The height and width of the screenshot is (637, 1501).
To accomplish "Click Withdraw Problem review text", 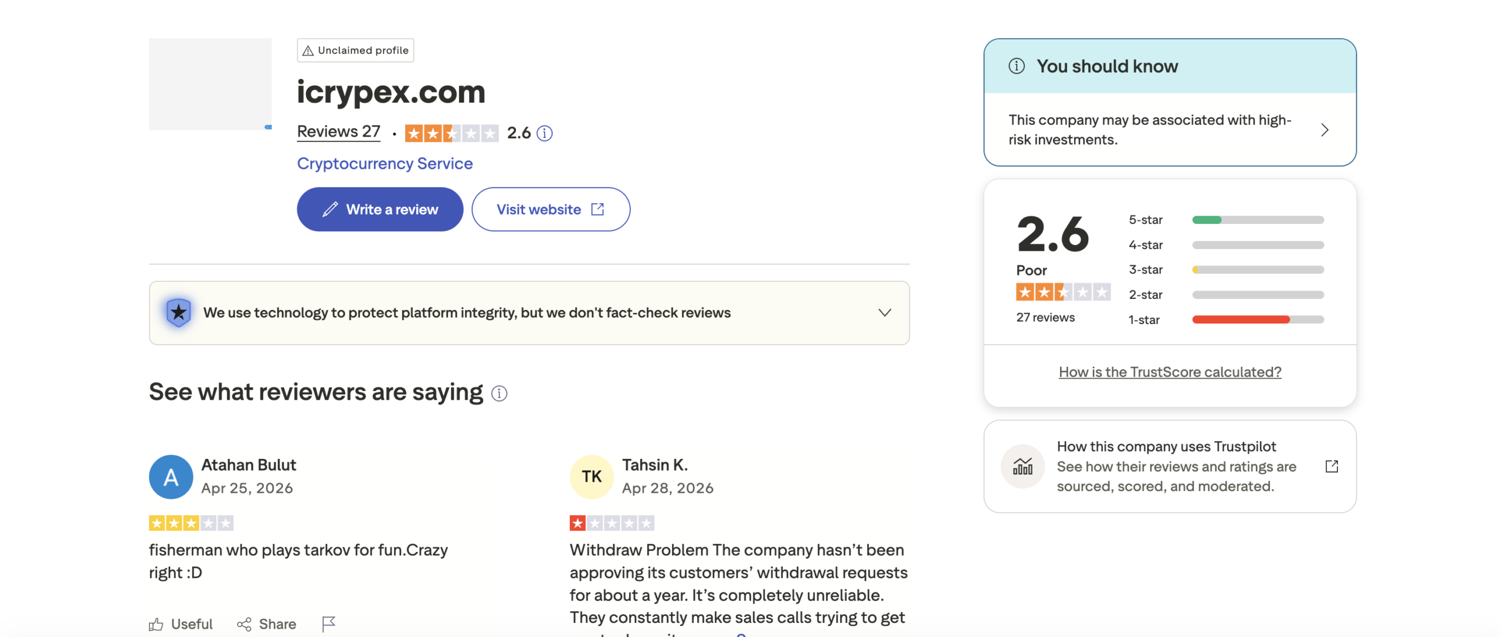I will [739, 588].
